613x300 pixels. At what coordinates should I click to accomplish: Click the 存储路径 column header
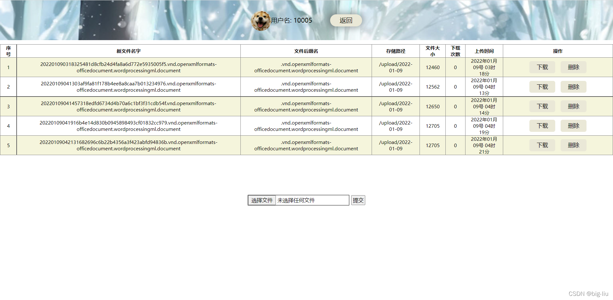[396, 51]
